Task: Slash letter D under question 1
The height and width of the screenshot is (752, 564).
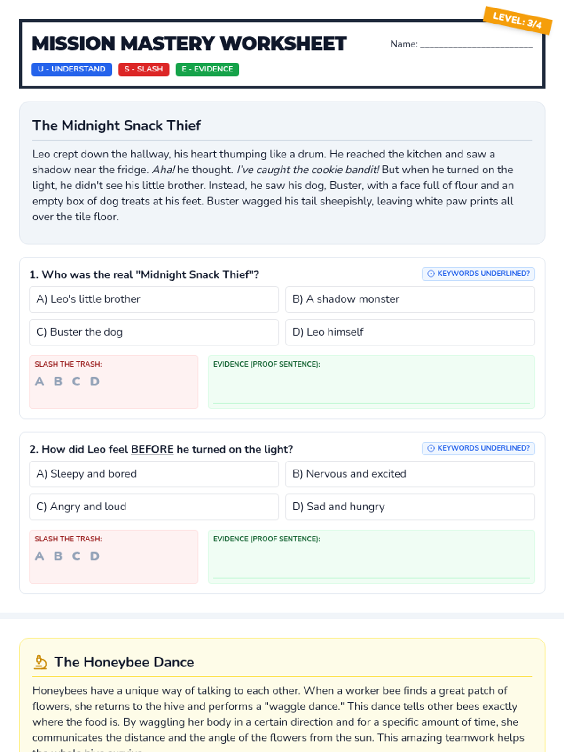Action: click(94, 382)
